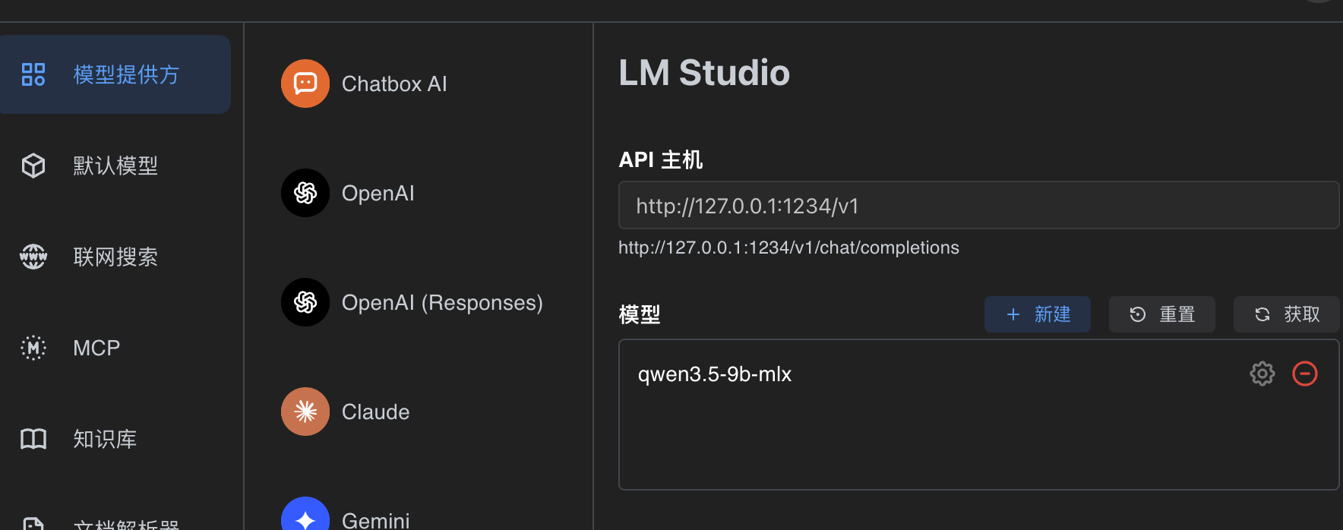Select the OpenAI provider entry
The width and height of the screenshot is (1343, 530).
[x=418, y=193]
